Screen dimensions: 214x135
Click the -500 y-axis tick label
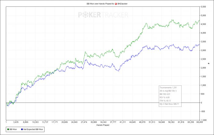click(x=203, y=111)
